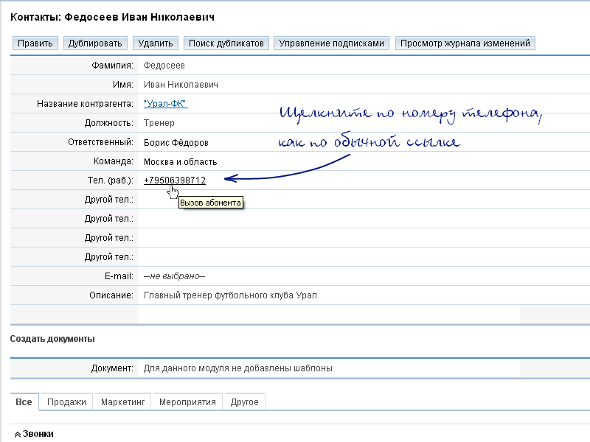Click the description Главный тренер футбольного клуба Урал
Image resolution: width=590 pixels, height=442 pixels.
(x=230, y=295)
